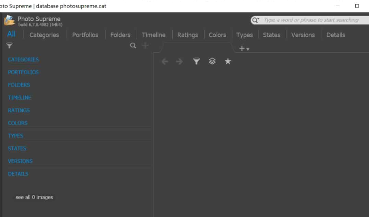Open dropdown arrow next to new-tab plus
The image size is (369, 217).
pyautogui.click(x=248, y=49)
